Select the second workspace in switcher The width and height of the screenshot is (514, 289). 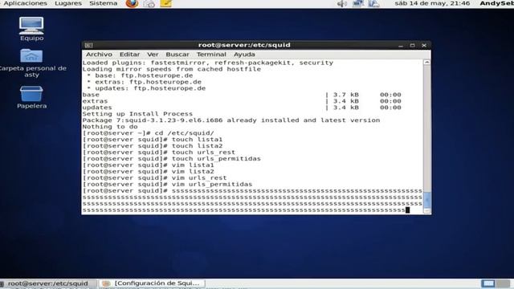(503, 283)
